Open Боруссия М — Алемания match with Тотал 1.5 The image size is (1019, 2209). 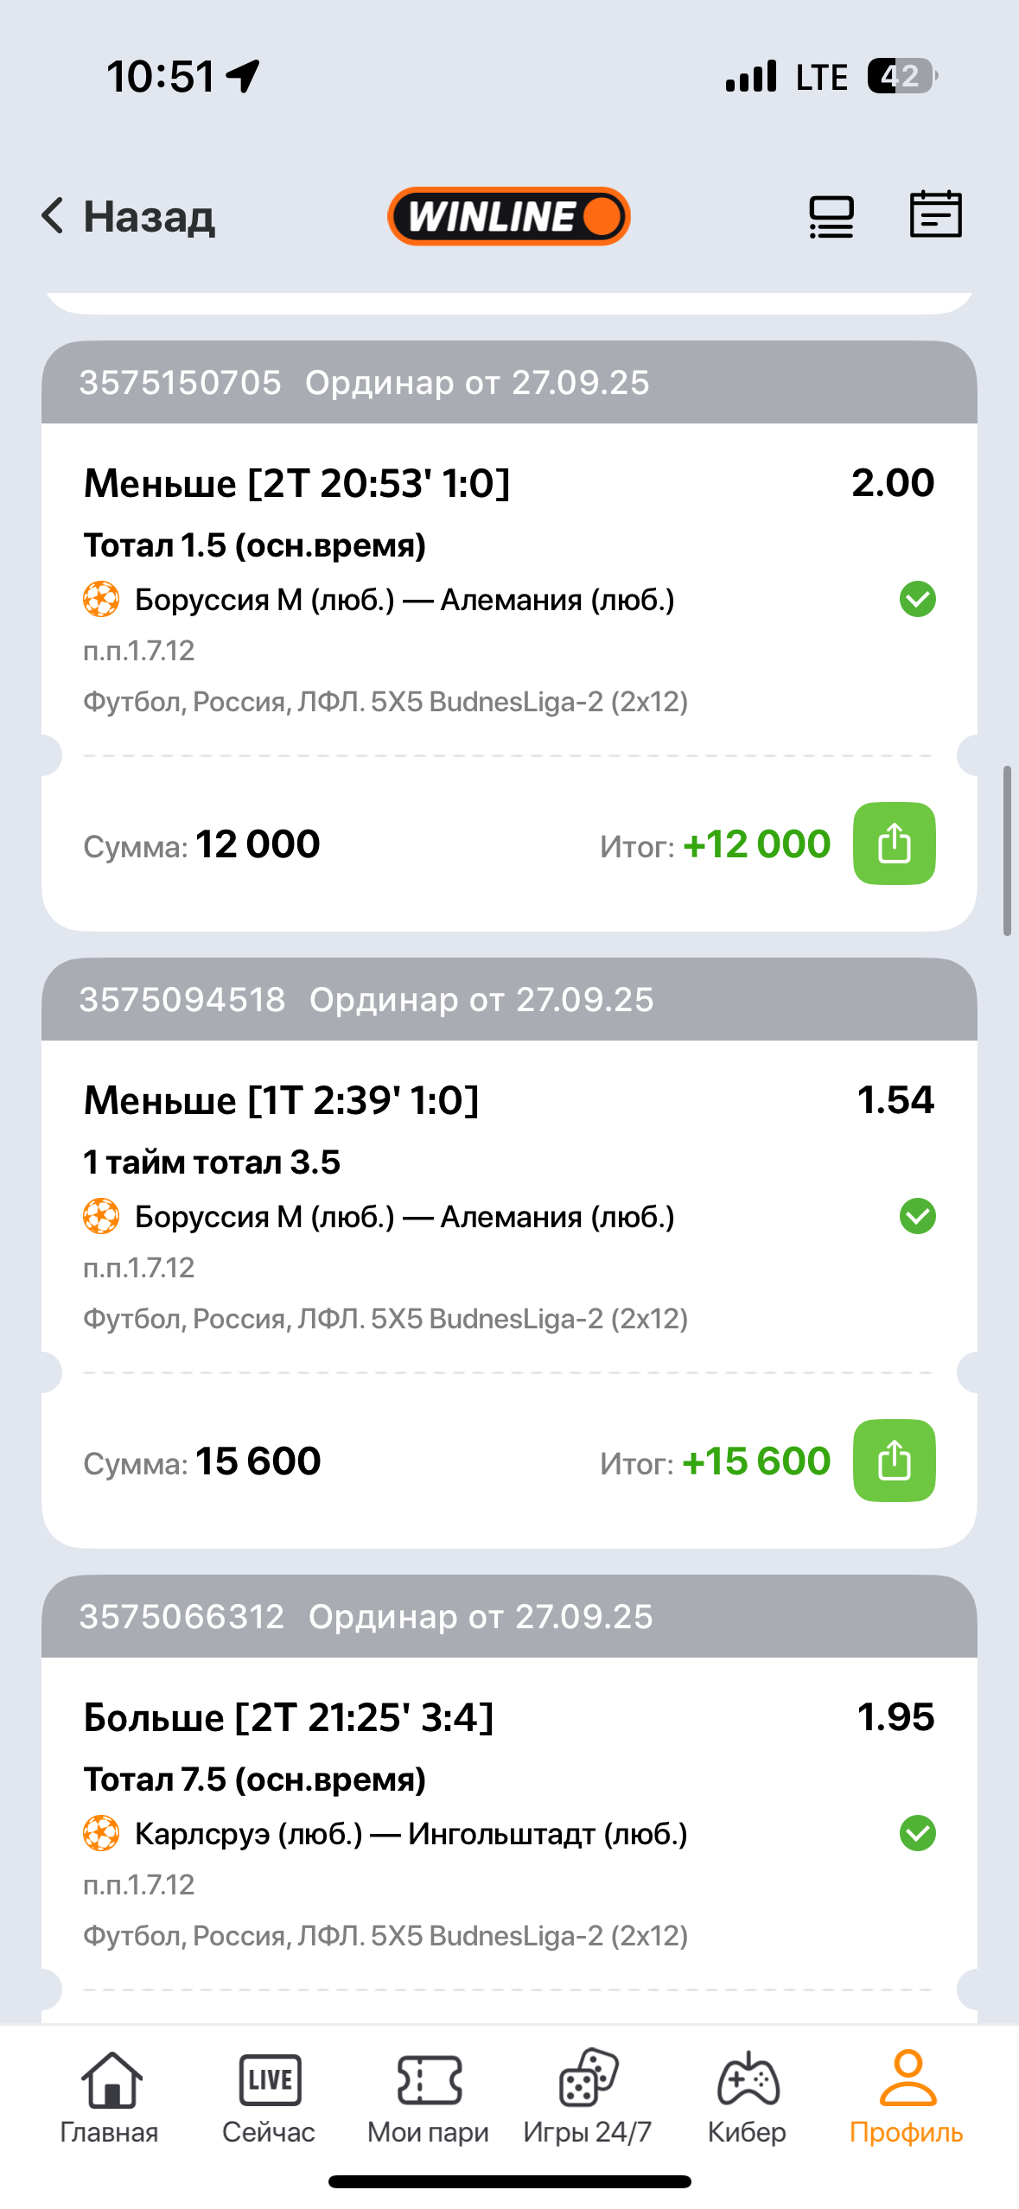click(x=404, y=600)
